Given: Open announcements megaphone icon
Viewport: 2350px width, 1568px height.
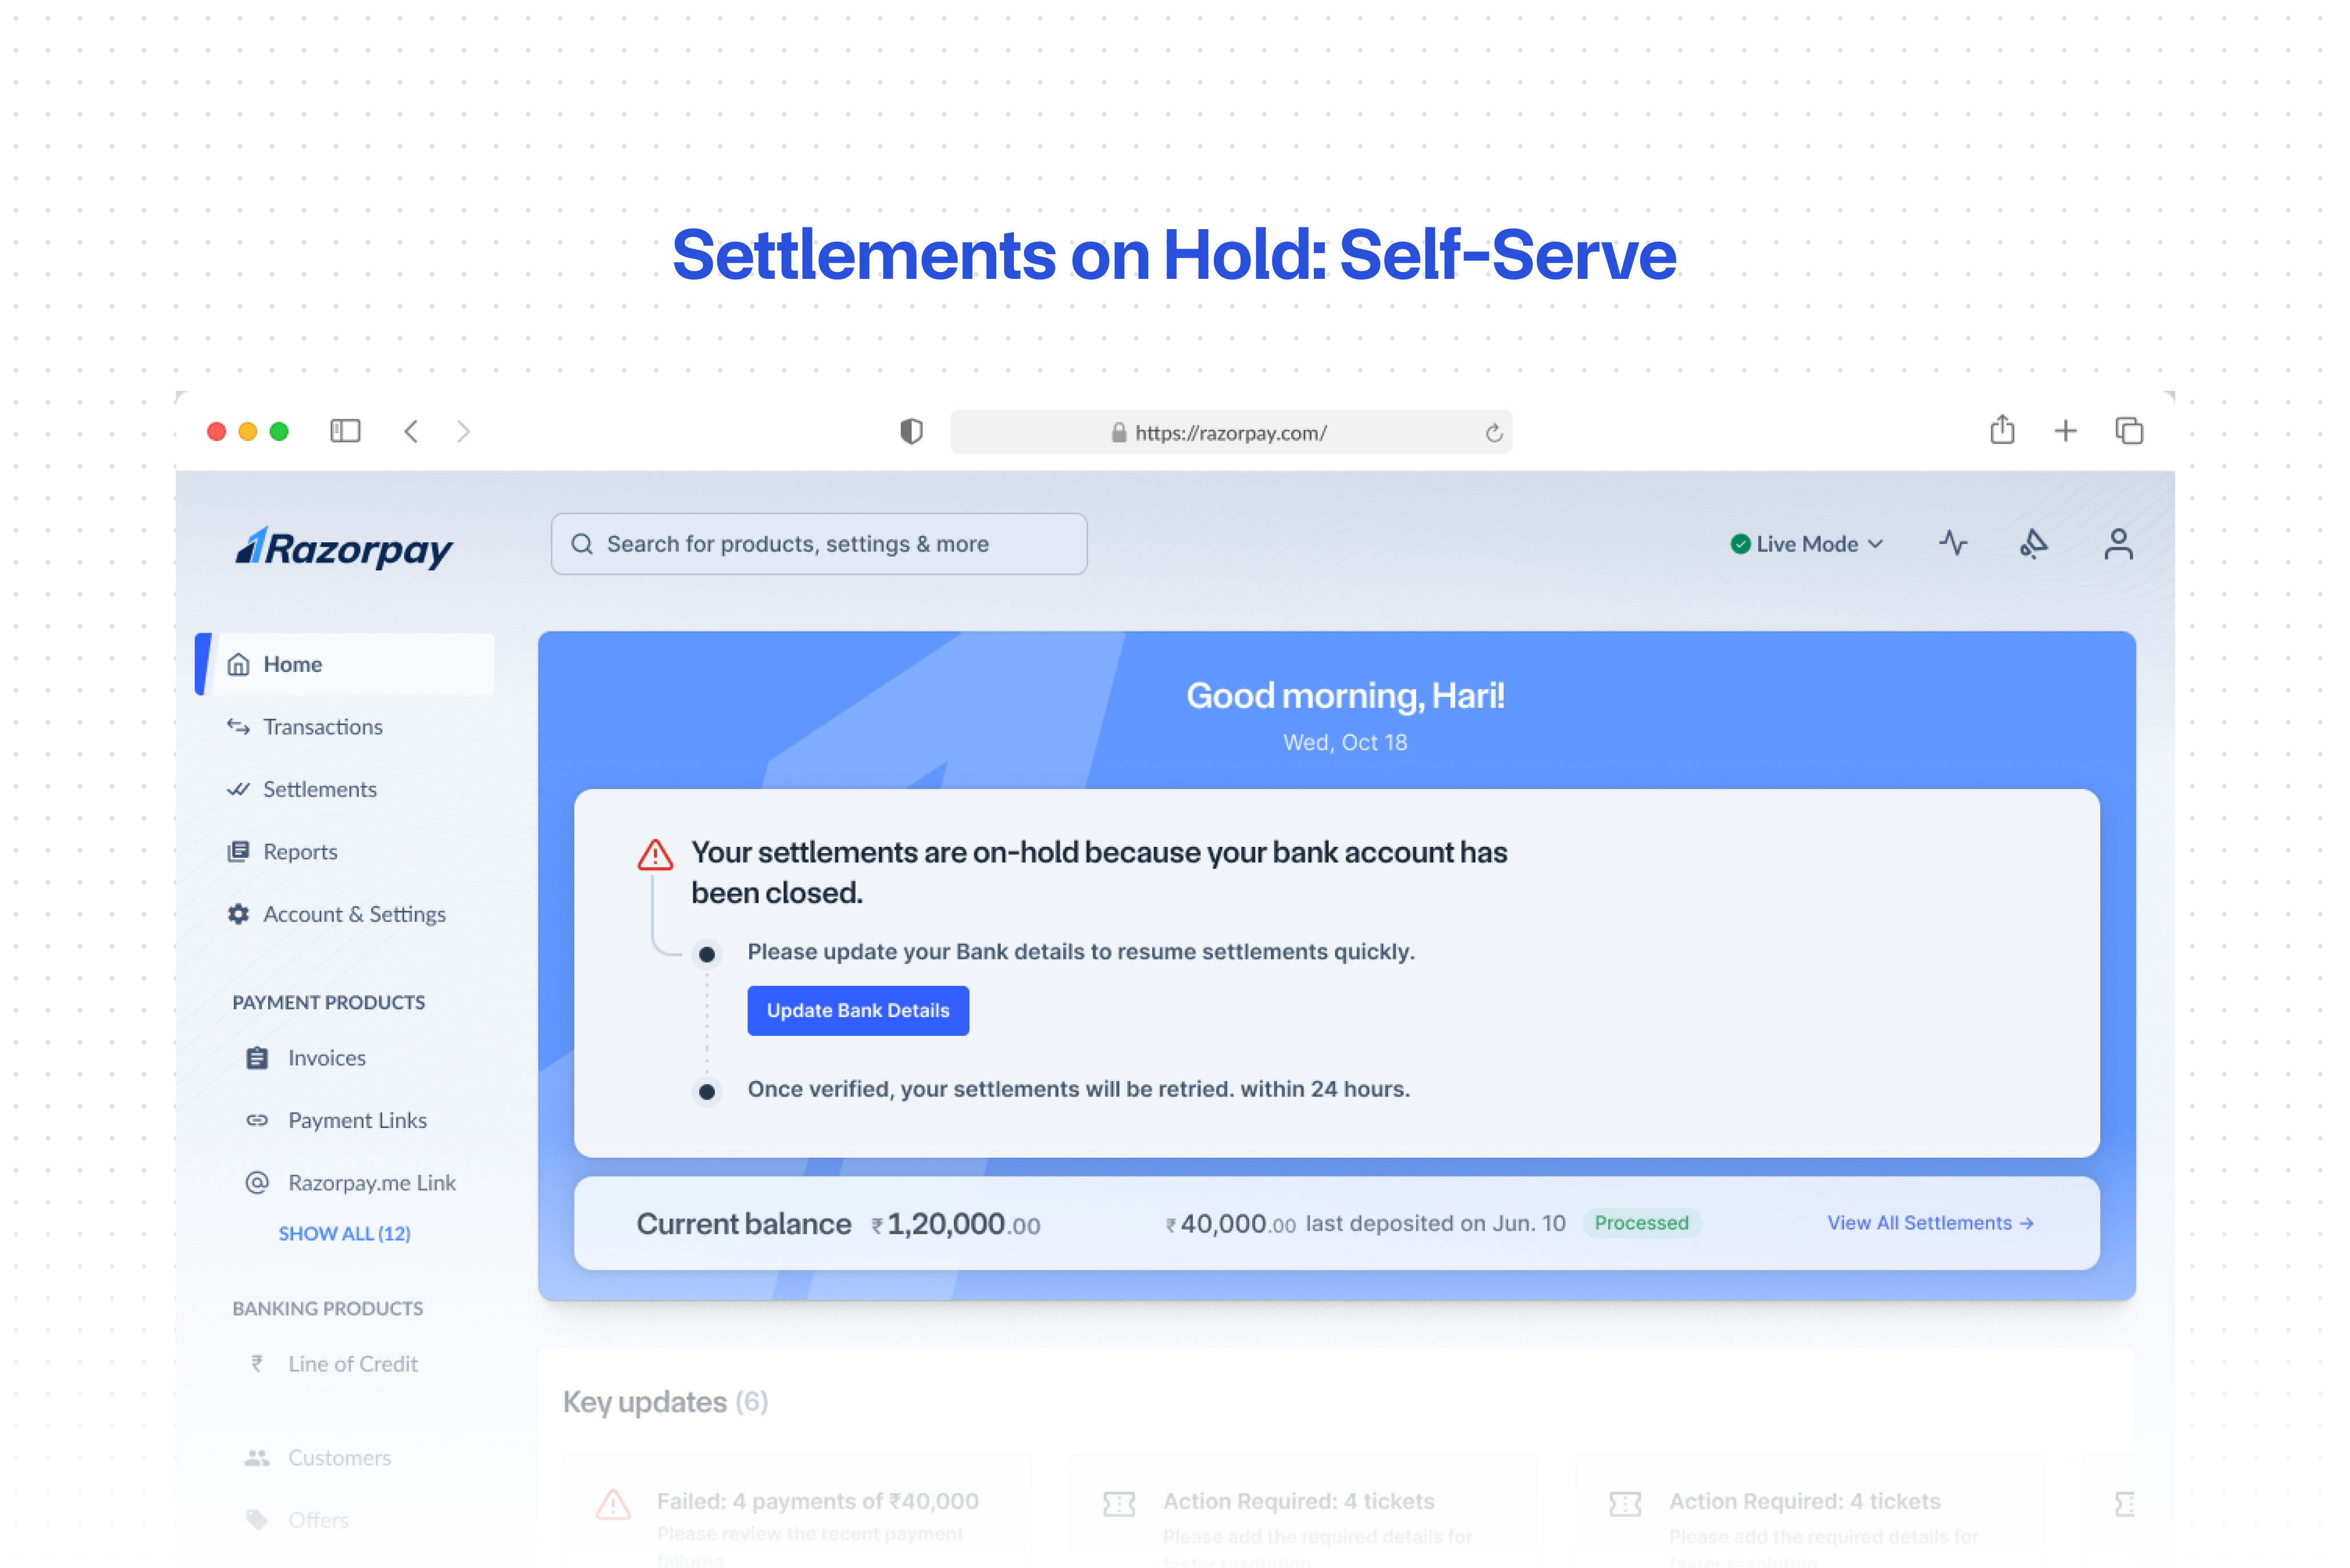Looking at the screenshot, I should (x=2034, y=543).
